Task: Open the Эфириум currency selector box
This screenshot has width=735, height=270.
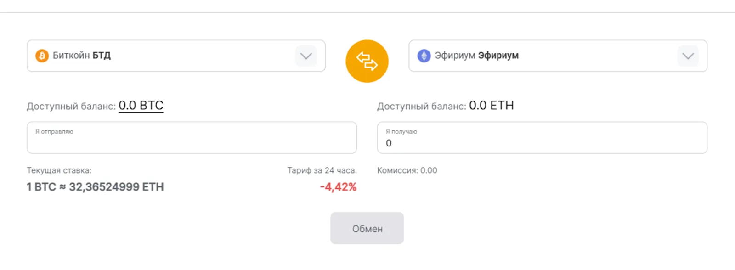Action: point(558,56)
